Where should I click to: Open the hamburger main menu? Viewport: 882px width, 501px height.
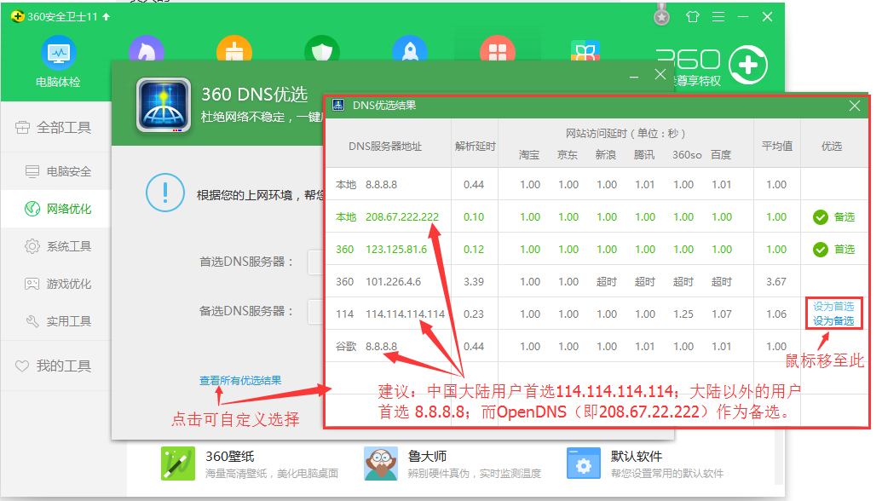click(x=718, y=16)
